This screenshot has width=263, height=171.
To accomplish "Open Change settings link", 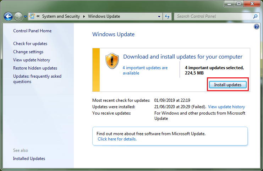I will pyautogui.click(x=28, y=52).
